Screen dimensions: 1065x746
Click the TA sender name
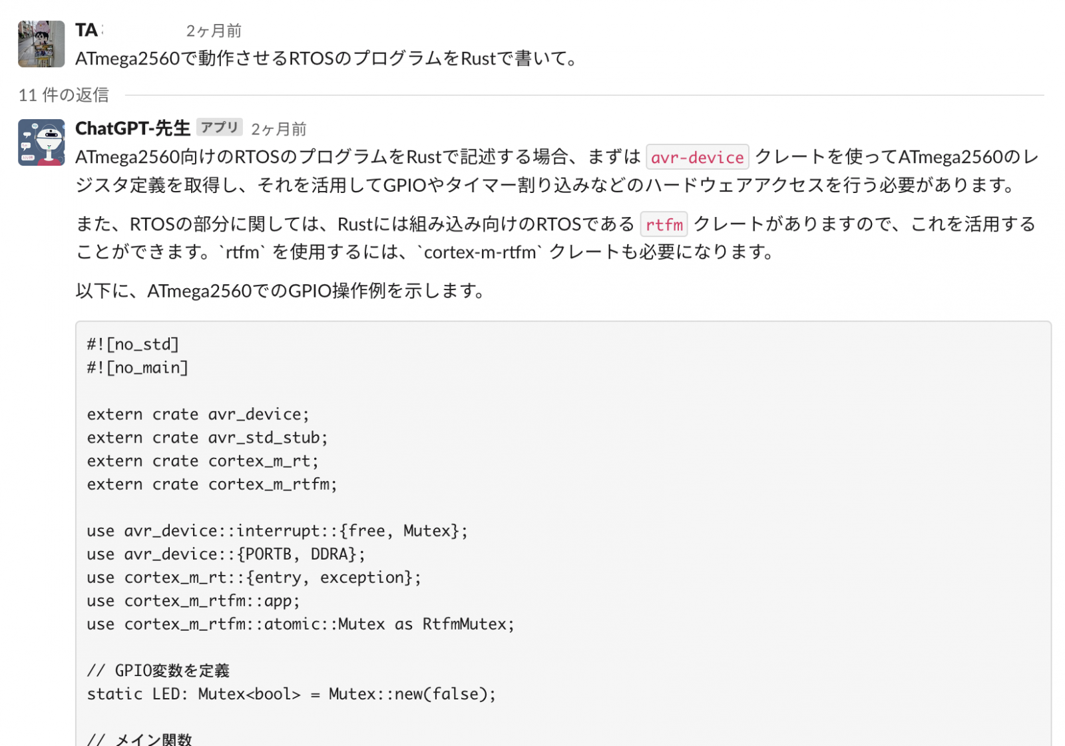pos(88,30)
